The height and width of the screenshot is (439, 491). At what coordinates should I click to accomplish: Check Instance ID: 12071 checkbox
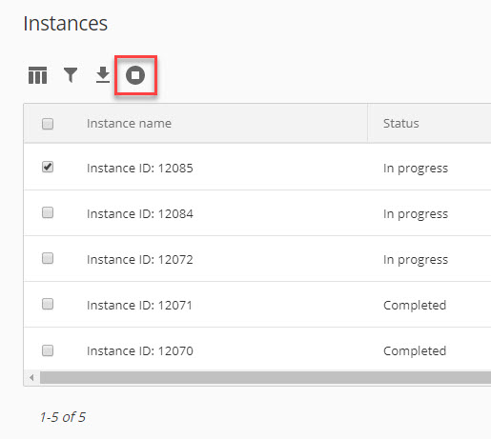pyautogui.click(x=48, y=304)
